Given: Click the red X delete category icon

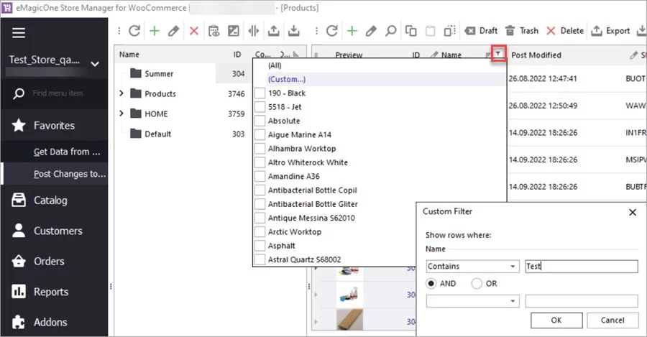Looking at the screenshot, I should [193, 31].
